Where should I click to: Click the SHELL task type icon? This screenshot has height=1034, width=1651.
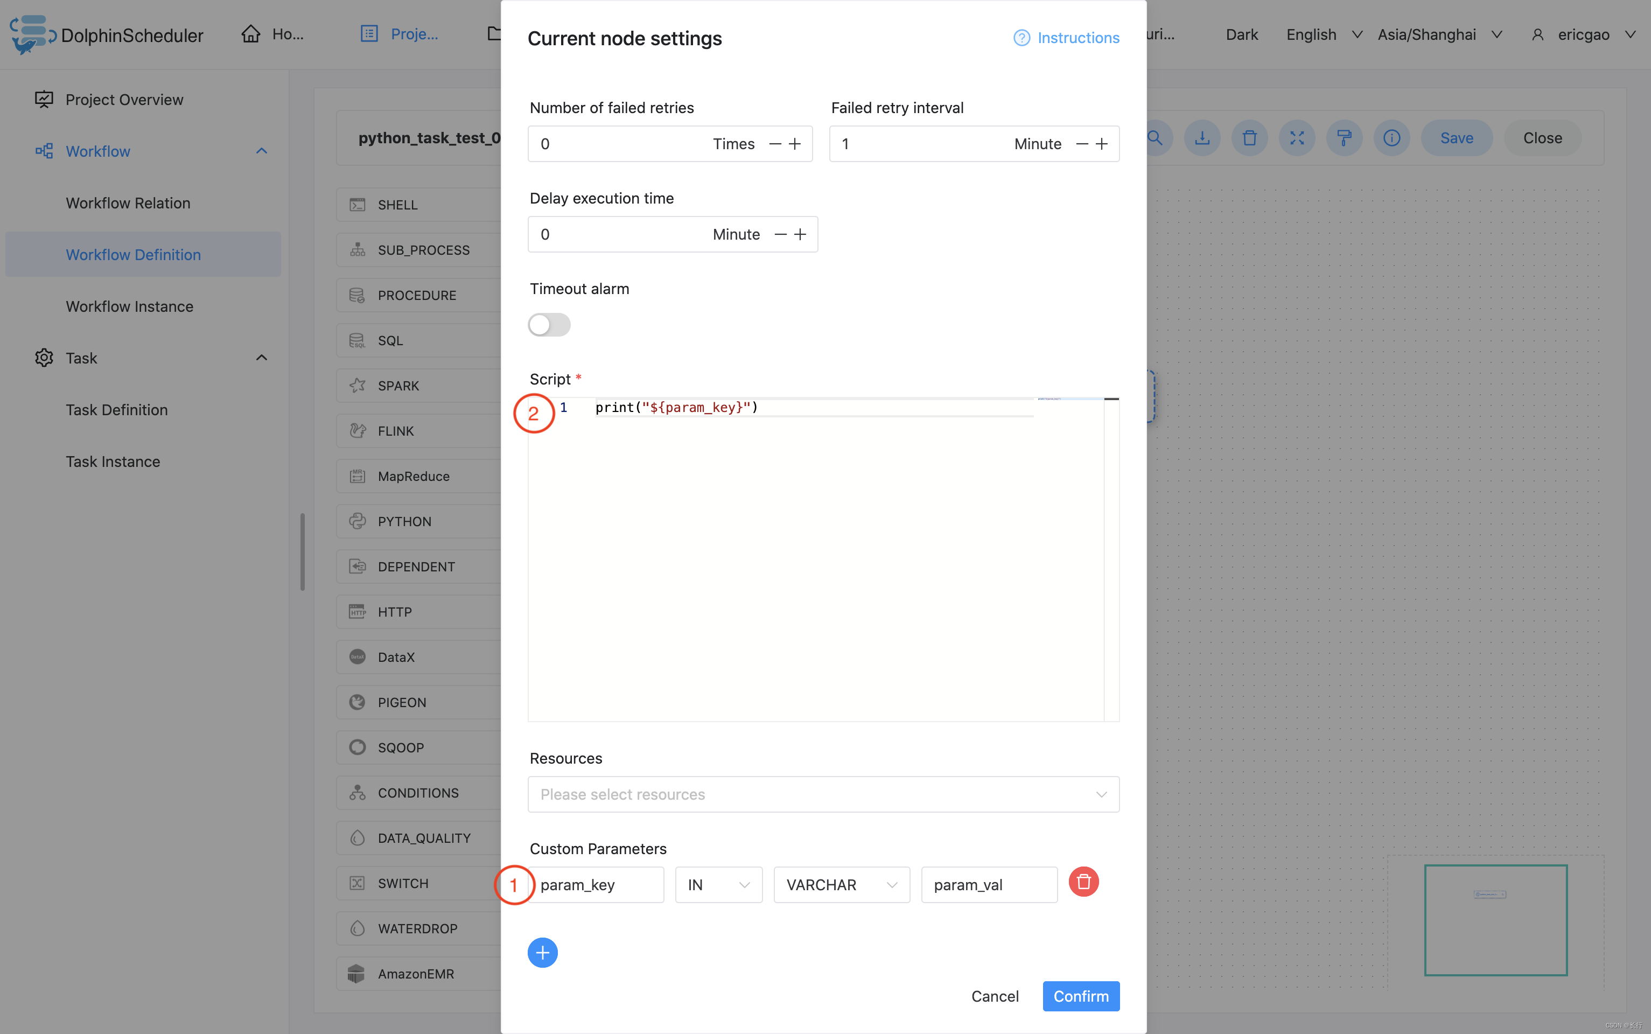click(358, 204)
